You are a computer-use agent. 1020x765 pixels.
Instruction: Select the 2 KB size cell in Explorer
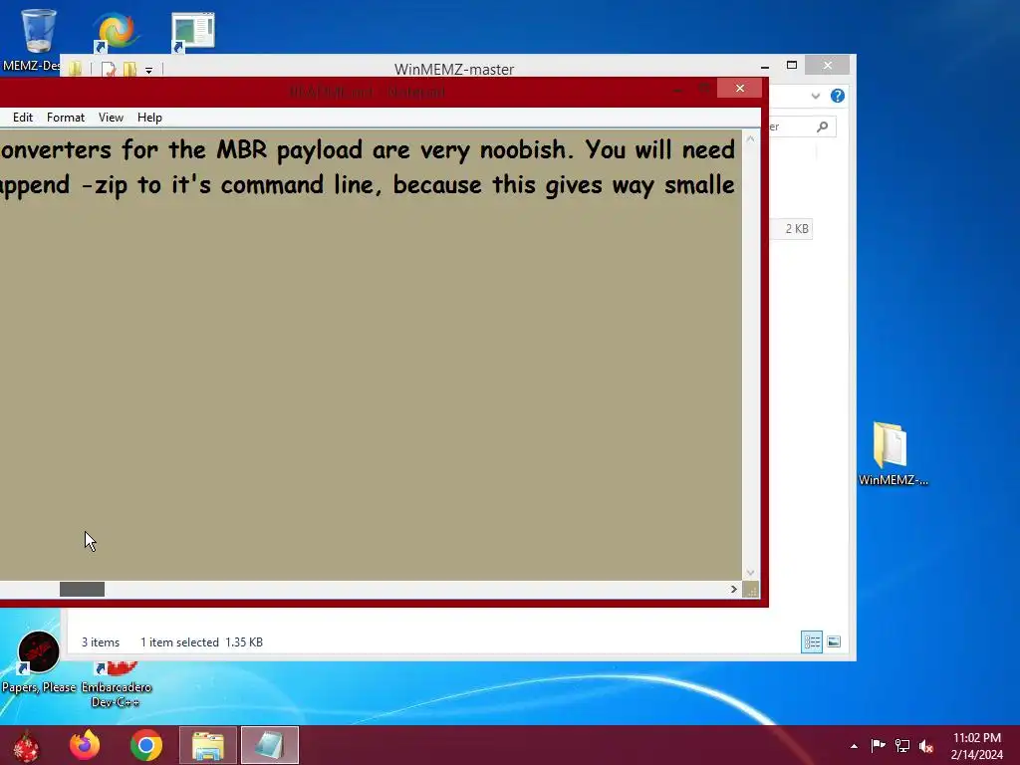(792, 229)
